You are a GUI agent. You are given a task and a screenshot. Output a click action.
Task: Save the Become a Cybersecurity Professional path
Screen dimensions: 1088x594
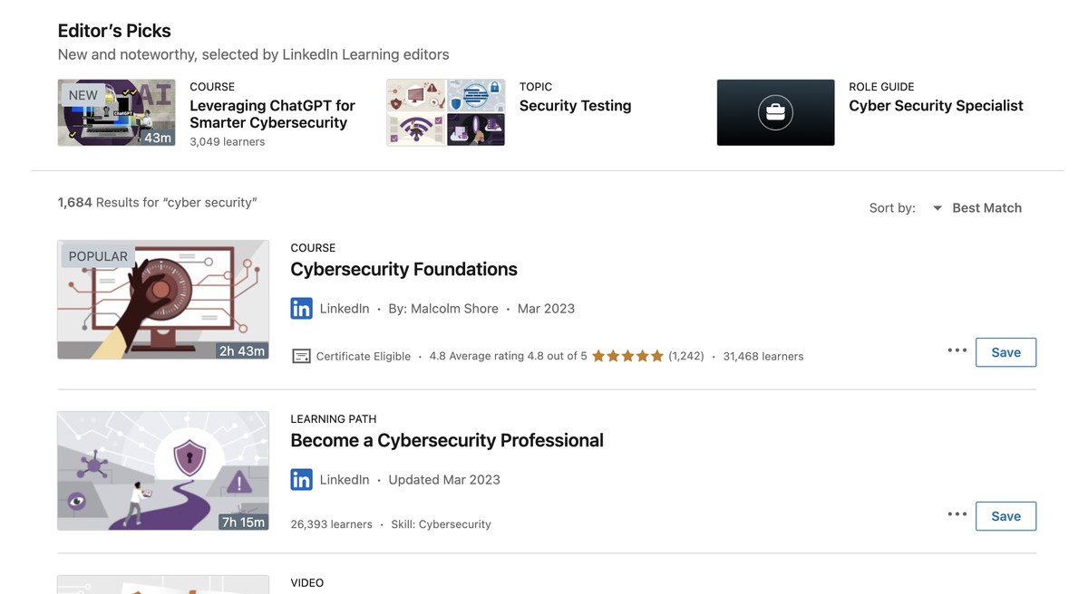(1005, 515)
